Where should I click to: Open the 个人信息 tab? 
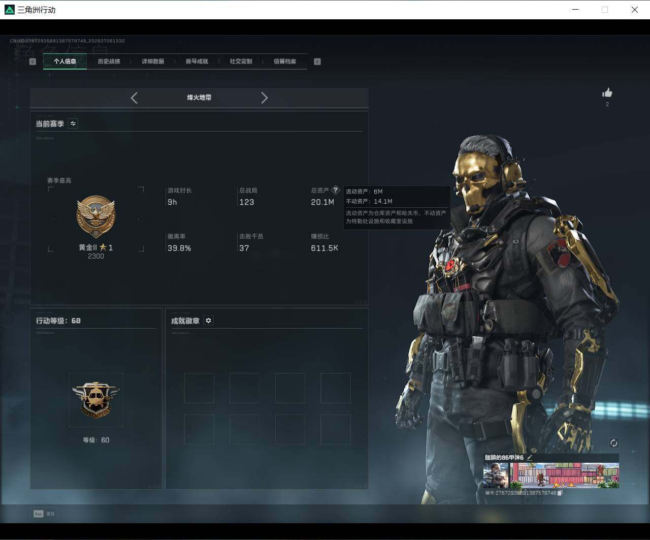(65, 61)
